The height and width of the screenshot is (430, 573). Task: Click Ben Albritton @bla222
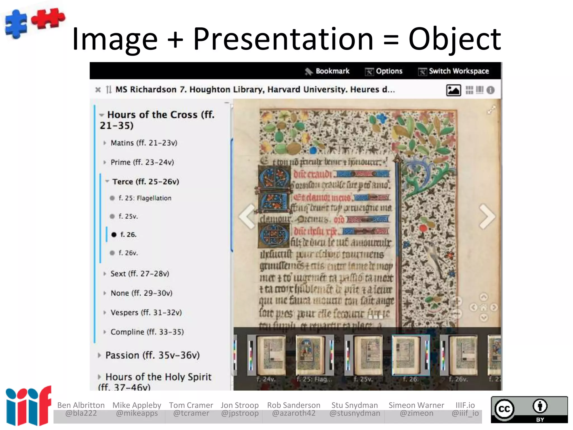[81, 409]
